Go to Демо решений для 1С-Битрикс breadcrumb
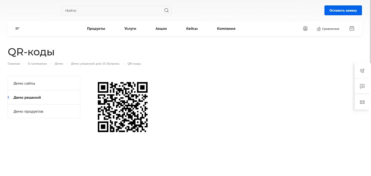 [95, 64]
